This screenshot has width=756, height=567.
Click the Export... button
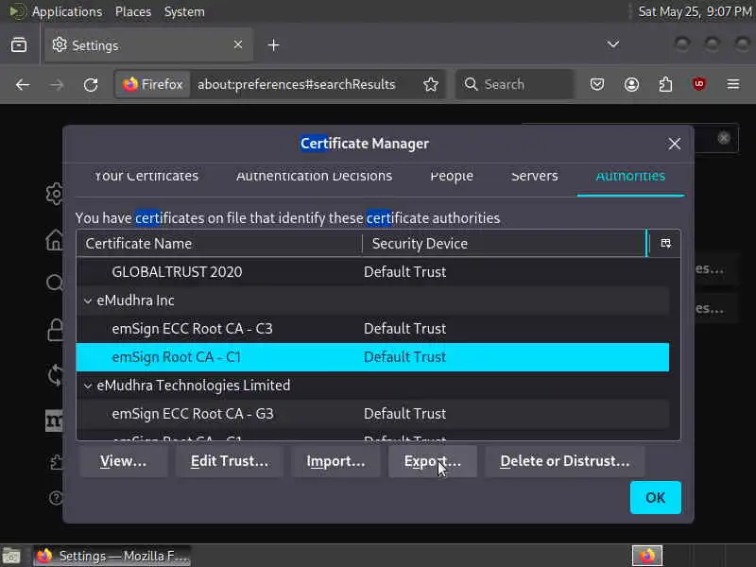[433, 461]
